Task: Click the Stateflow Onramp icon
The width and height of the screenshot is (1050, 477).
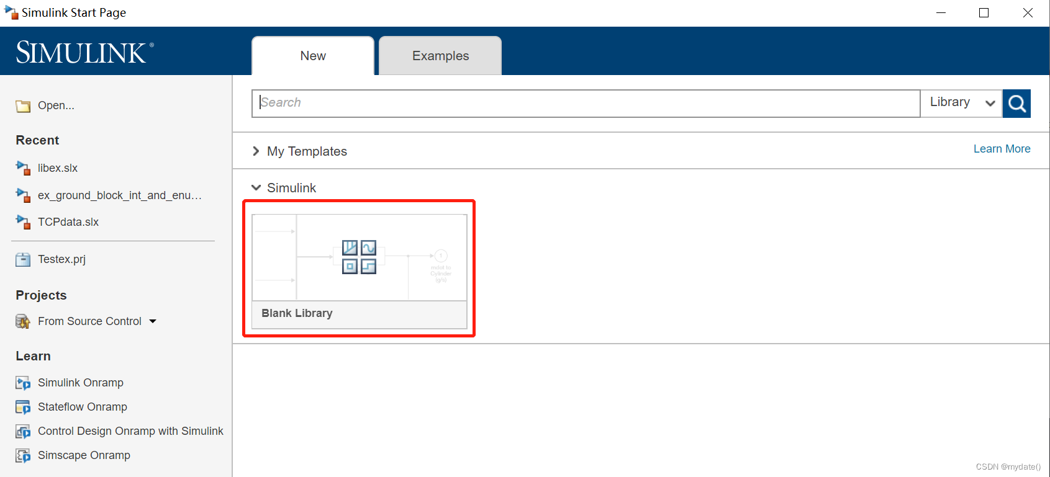Action: pyautogui.click(x=23, y=407)
